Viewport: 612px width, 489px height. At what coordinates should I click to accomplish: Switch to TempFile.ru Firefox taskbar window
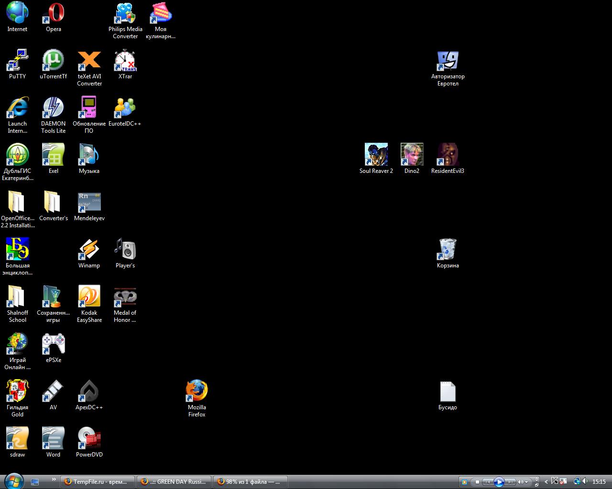98,482
